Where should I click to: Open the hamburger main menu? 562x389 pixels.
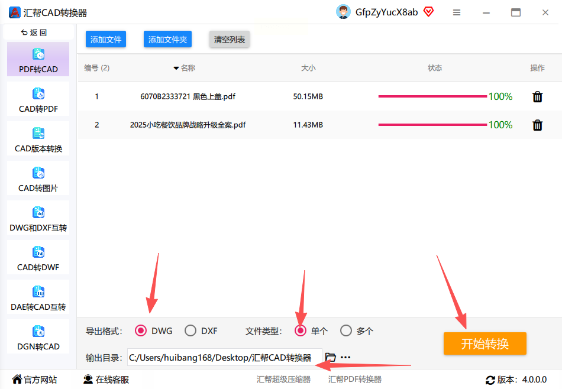(457, 12)
